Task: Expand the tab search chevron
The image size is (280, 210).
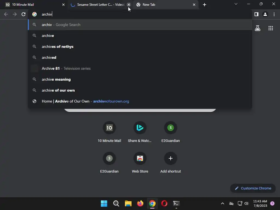Action: pos(236,4)
